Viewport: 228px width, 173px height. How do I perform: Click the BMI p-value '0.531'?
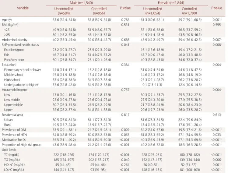[x=125, y=25]
